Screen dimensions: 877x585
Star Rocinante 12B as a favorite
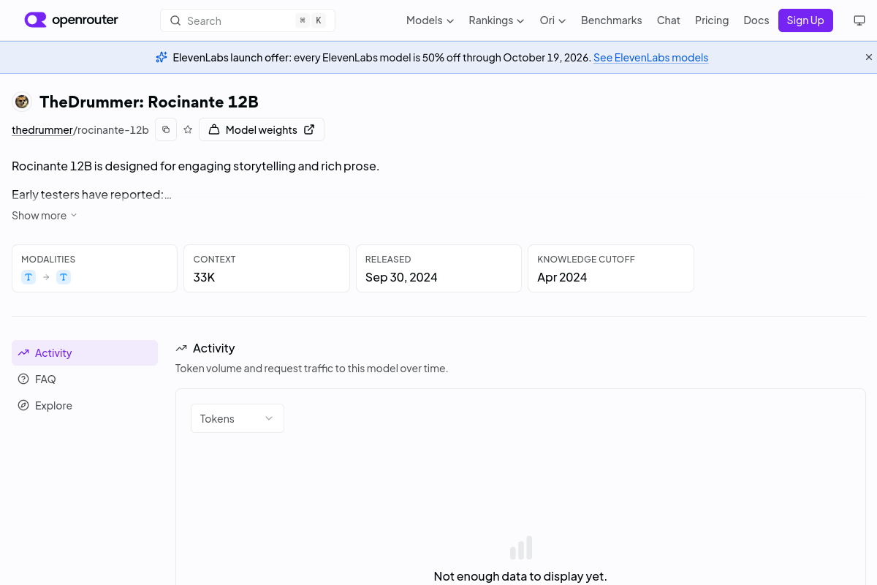[x=188, y=129]
